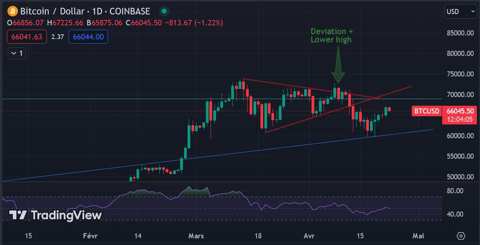Image resolution: width=480 pixels, height=245 pixels.
Task: Click the 12:04:05 candle countdown timer
Action: [x=461, y=119]
